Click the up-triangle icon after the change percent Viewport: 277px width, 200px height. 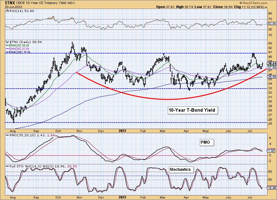(266, 7)
